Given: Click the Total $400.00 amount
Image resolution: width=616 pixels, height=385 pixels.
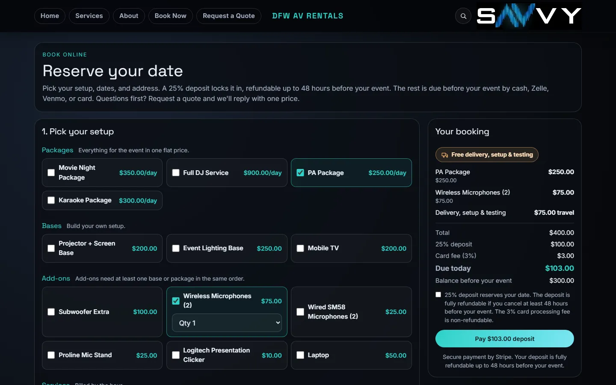Looking at the screenshot, I should [562, 233].
